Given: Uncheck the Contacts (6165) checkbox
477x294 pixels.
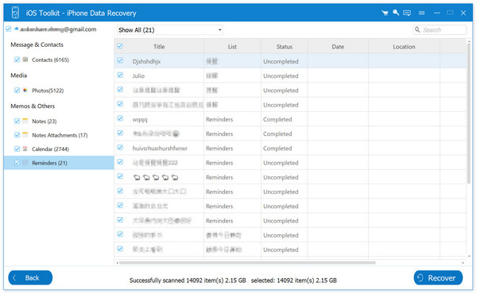Looking at the screenshot, I should 17,60.
